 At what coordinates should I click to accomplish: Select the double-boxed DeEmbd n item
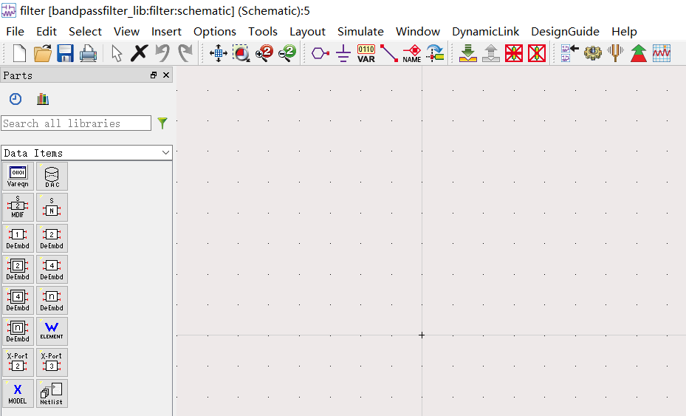(18, 332)
